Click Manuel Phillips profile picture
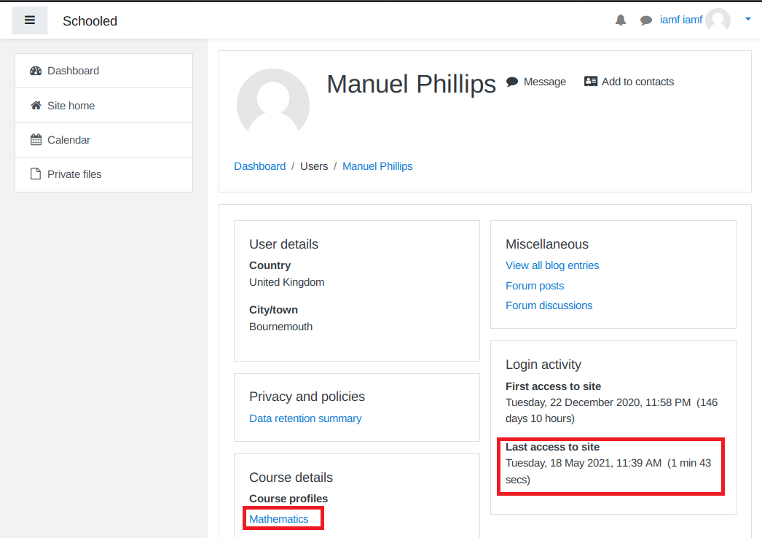Viewport: 762px width, 538px height. (x=273, y=104)
